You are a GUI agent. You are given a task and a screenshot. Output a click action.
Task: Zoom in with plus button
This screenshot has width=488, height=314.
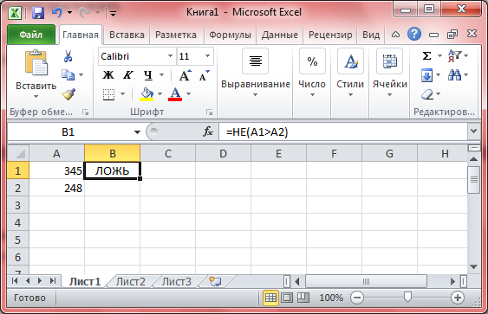[457, 298]
